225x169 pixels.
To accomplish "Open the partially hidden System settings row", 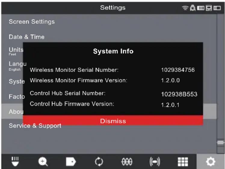I will pos(17,81).
